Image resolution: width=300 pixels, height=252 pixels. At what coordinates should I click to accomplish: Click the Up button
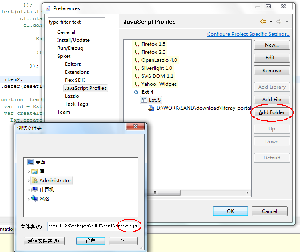click(272, 129)
